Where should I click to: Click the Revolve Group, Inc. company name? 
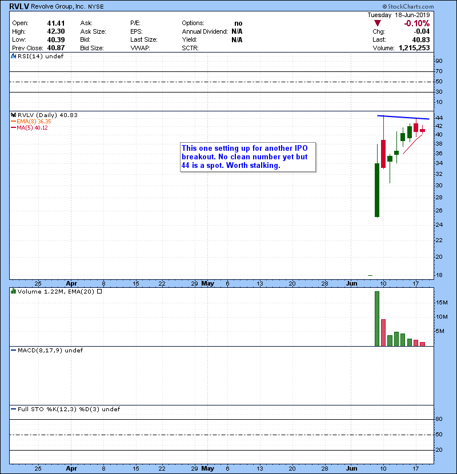pos(58,7)
